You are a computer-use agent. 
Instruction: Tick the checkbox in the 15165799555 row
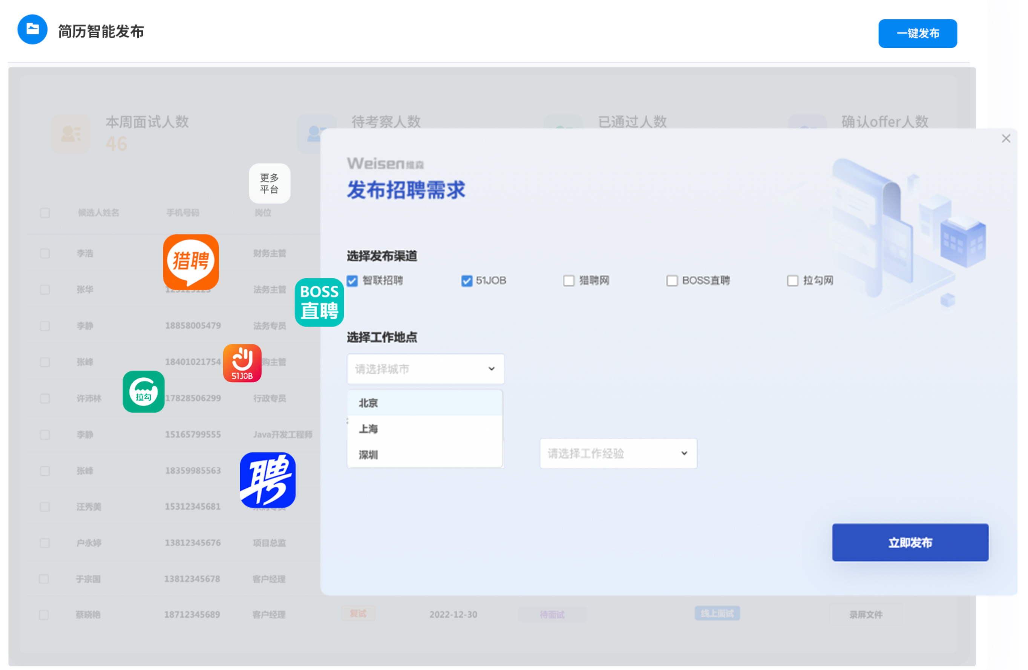click(x=45, y=435)
